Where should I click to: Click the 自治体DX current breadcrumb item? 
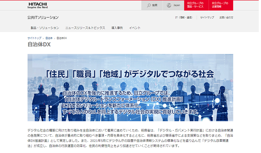pos(62,38)
